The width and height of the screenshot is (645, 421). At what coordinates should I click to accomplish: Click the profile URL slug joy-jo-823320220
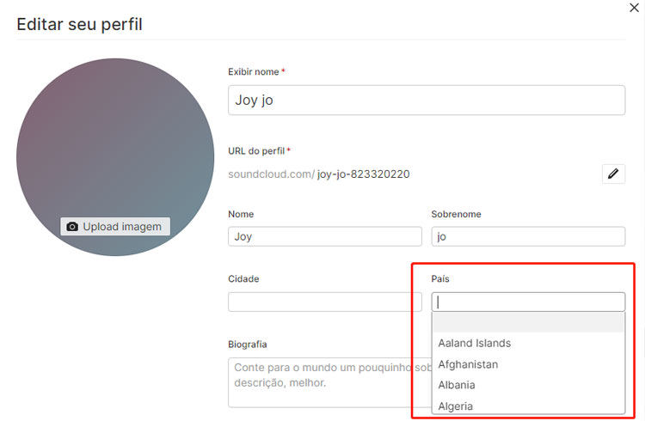(x=363, y=174)
